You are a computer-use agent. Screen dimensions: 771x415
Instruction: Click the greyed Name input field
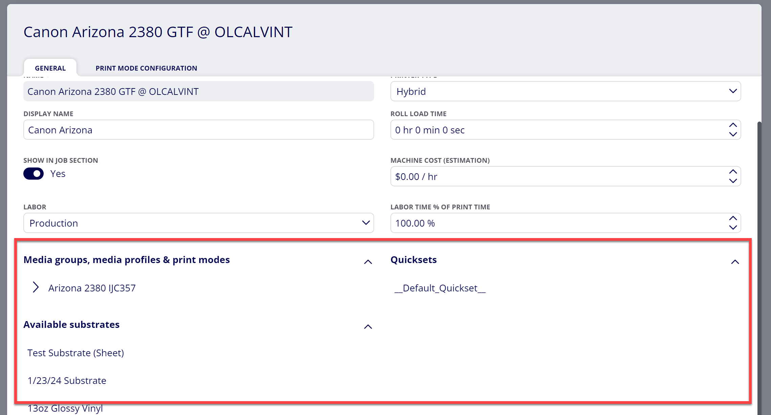click(x=199, y=91)
